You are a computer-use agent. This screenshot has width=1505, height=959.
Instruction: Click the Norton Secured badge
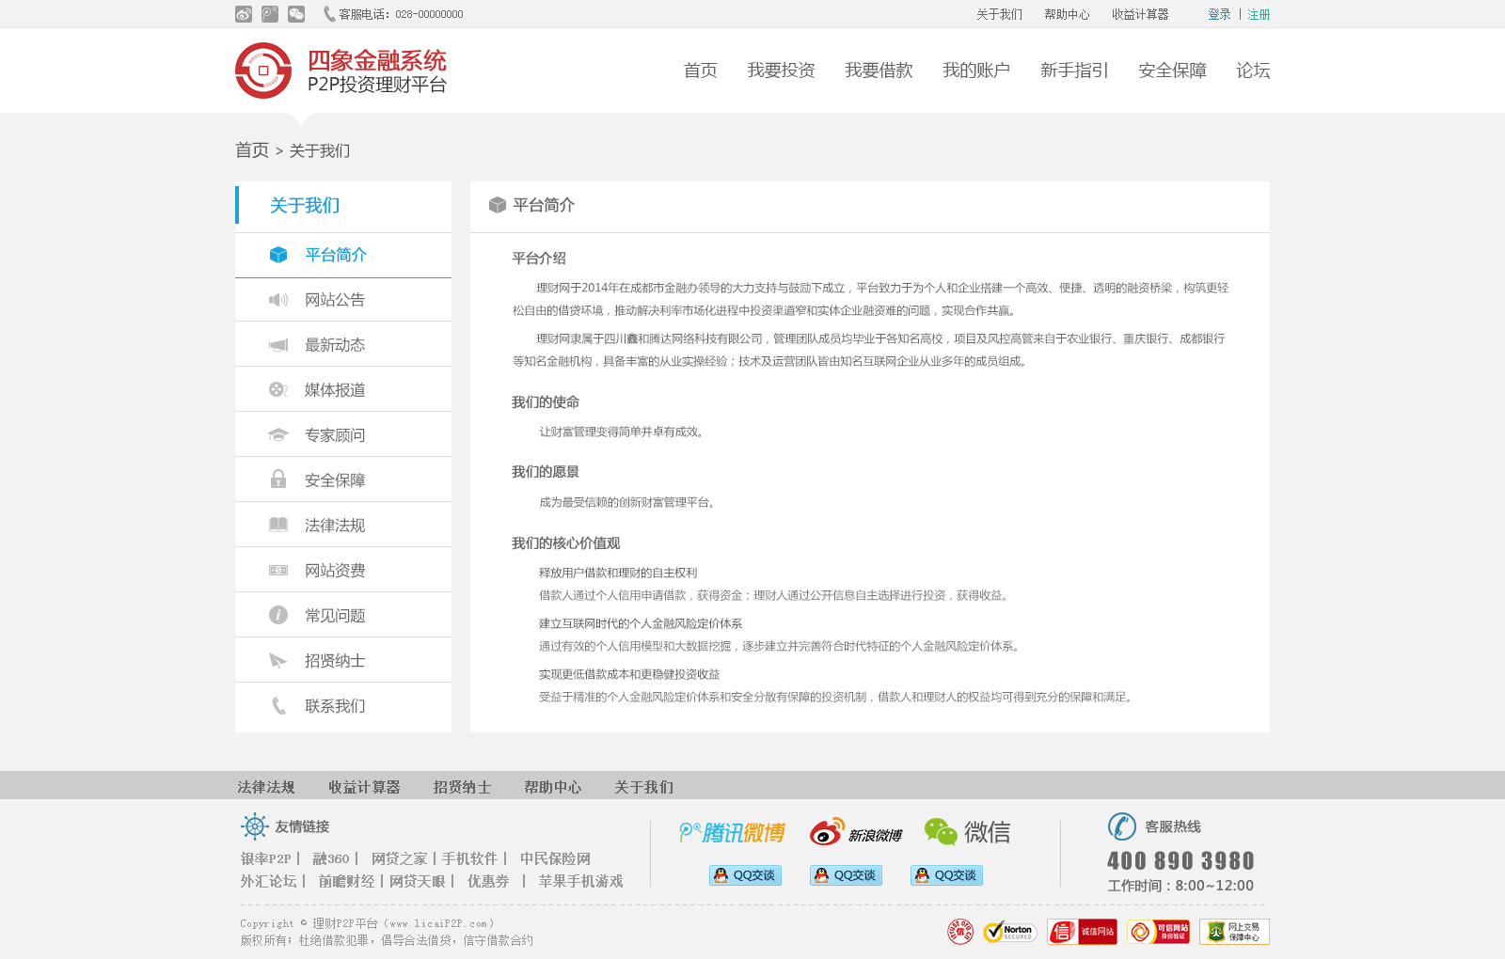coord(1009,932)
